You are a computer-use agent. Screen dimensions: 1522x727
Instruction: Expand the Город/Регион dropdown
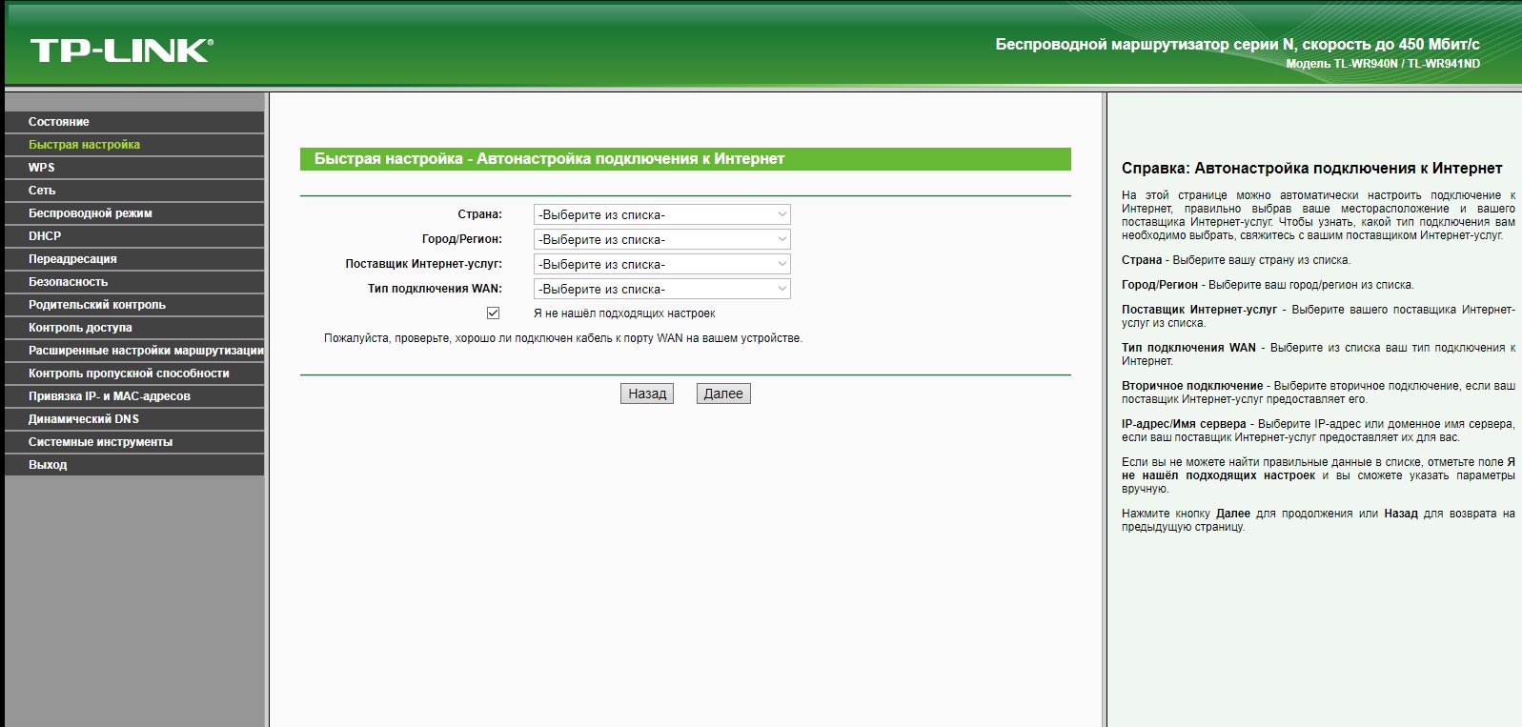point(661,239)
